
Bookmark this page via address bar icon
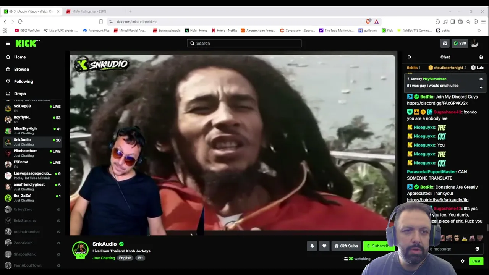coord(101,21)
